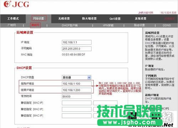Click the red link in the top navigation bar

pos(169,18)
